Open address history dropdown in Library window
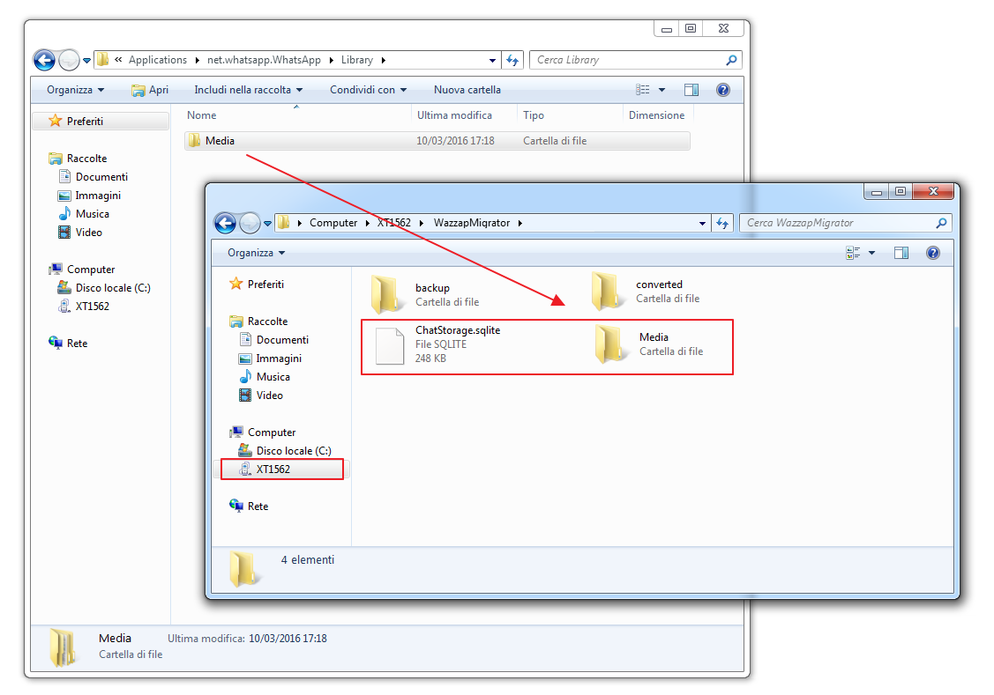 coord(492,60)
